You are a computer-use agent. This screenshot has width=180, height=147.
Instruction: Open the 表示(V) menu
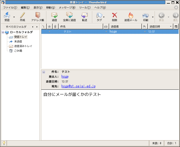[38, 7]
